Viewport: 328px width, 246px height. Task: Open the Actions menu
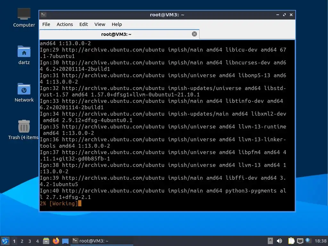(x=65, y=24)
